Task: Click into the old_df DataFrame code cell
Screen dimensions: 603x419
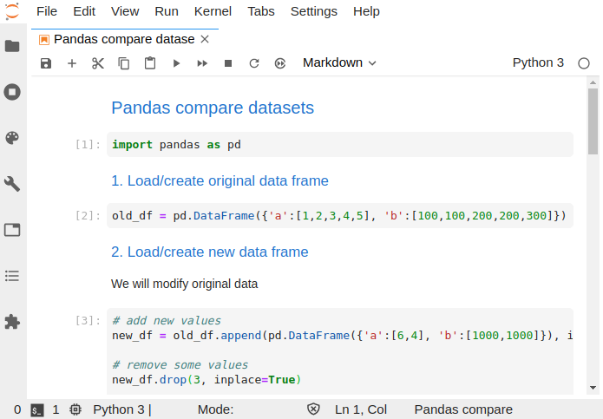Action: tap(340, 216)
